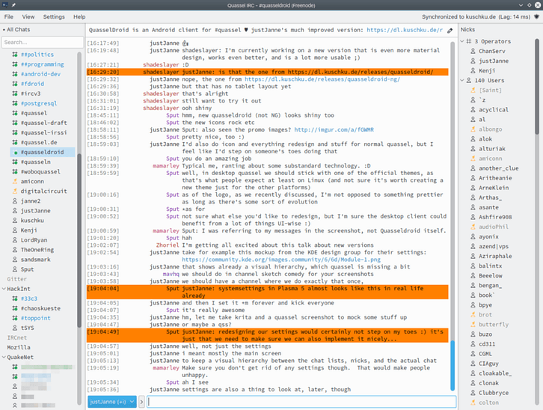Click the Sput query user icon
This screenshot has width=543, height=410.
click(15, 269)
